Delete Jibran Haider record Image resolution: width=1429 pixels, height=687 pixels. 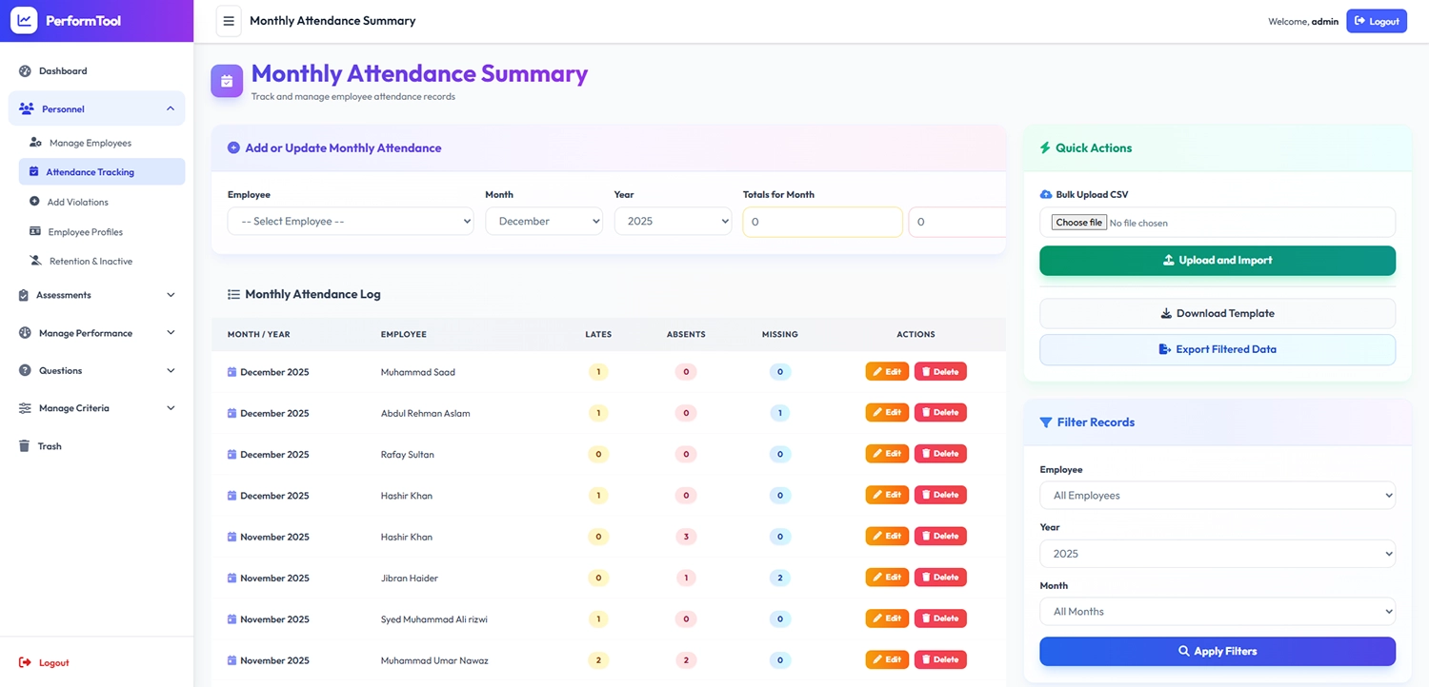point(940,578)
